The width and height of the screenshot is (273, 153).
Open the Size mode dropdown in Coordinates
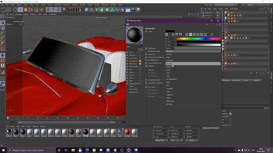coord(176,140)
